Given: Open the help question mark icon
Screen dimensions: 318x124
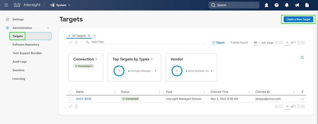Looking at the screenshot, I should pyautogui.click(x=277, y=5).
